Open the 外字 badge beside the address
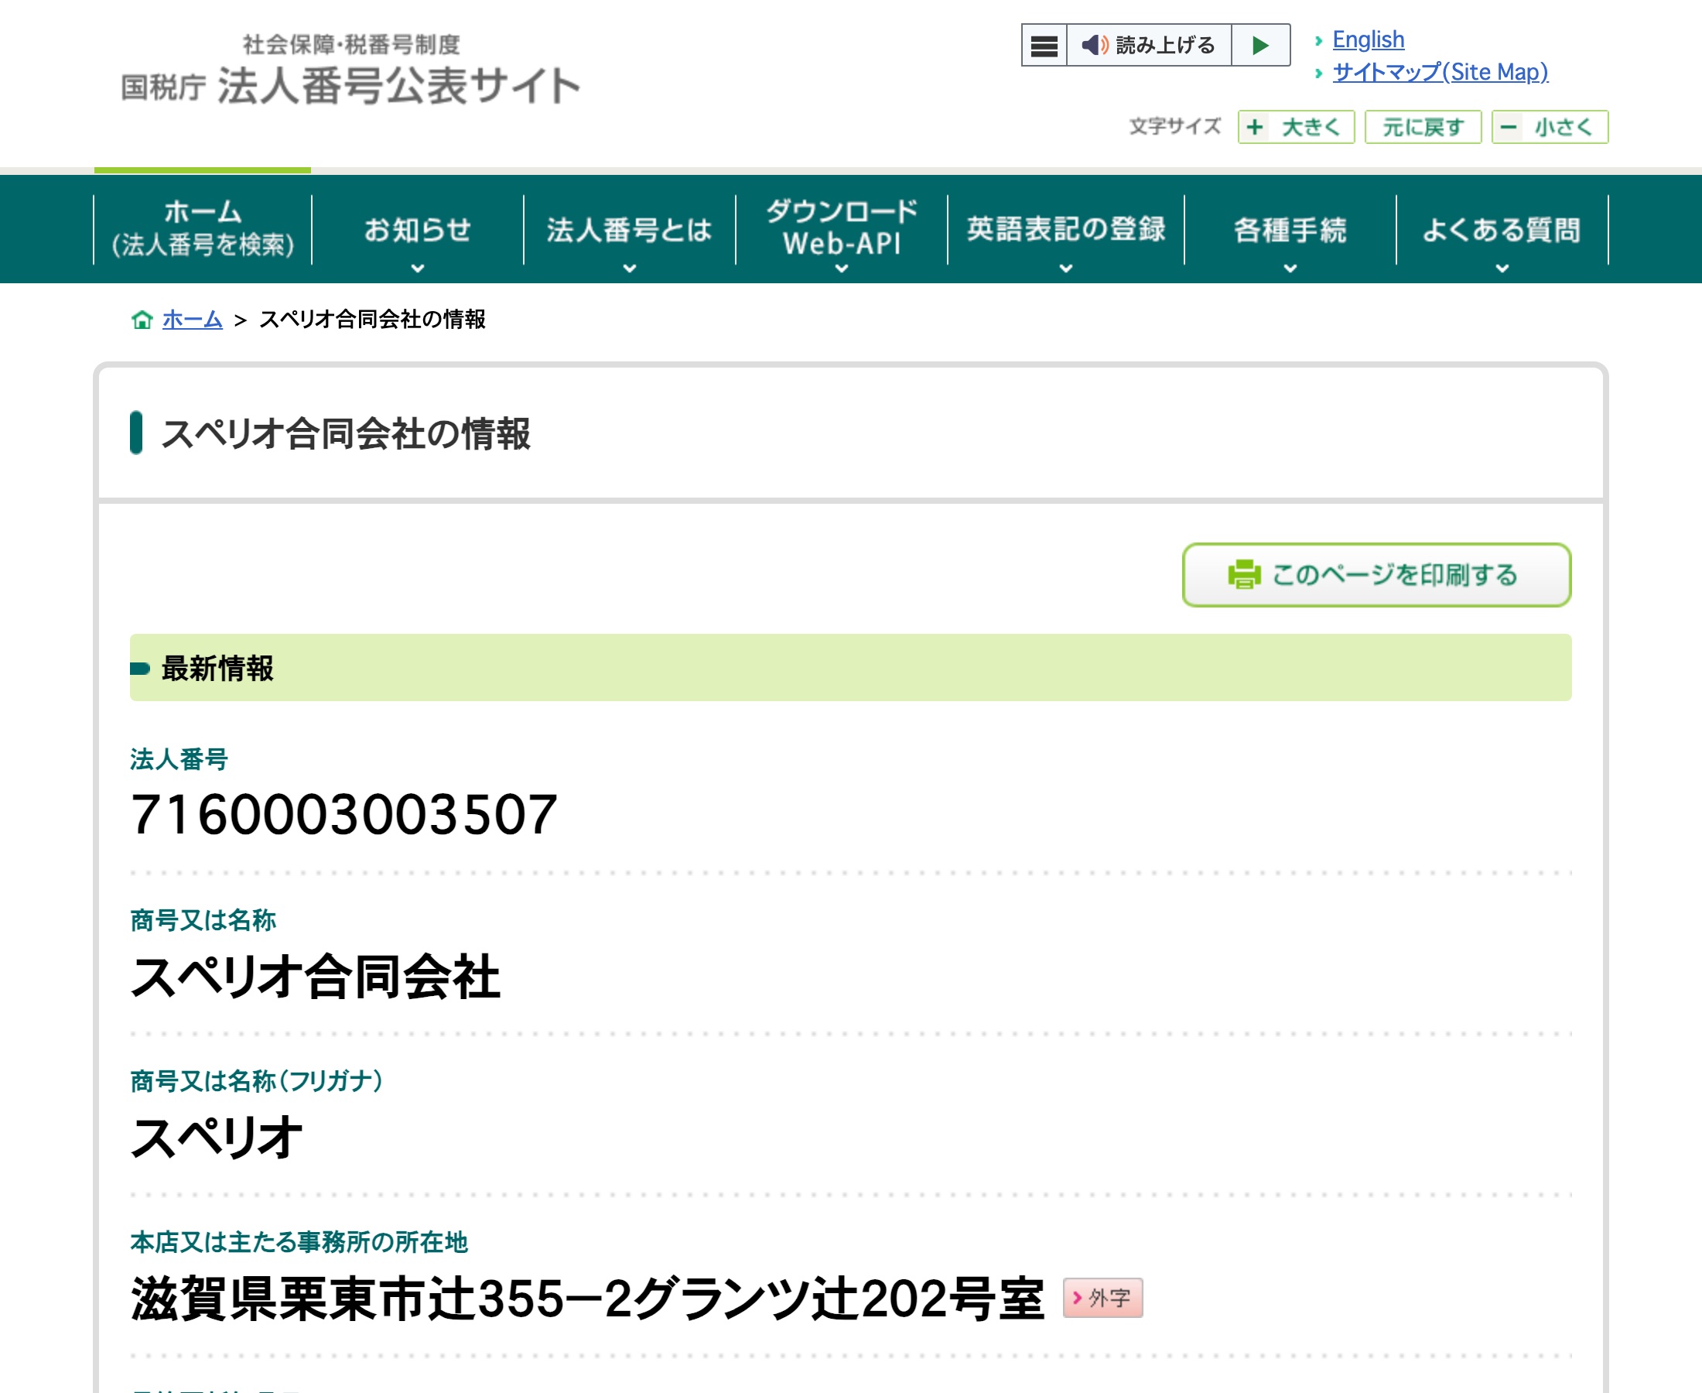Screen dimensions: 1702x1393 click(1102, 1298)
